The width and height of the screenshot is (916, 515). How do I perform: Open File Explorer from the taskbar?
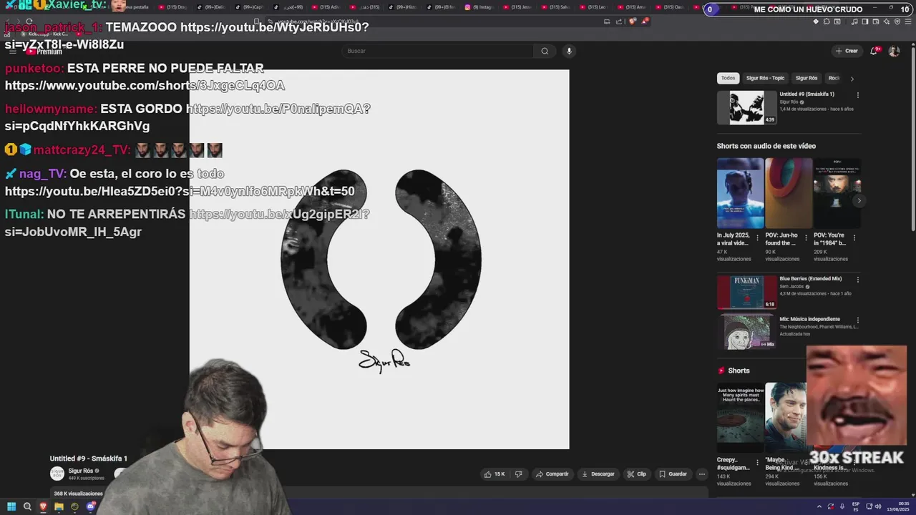pyautogui.click(x=59, y=506)
